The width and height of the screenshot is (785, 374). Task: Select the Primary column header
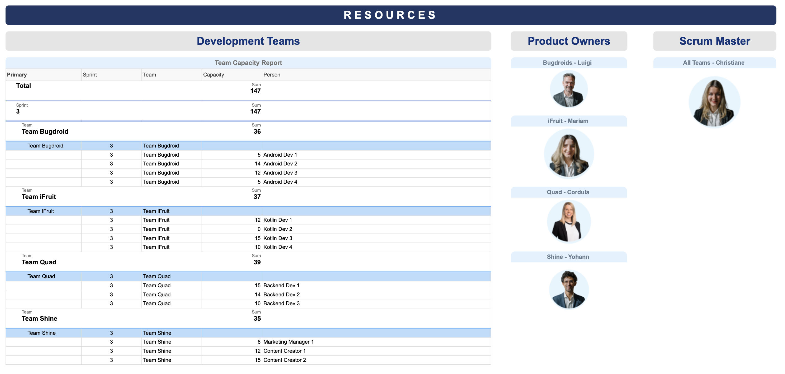[17, 75]
